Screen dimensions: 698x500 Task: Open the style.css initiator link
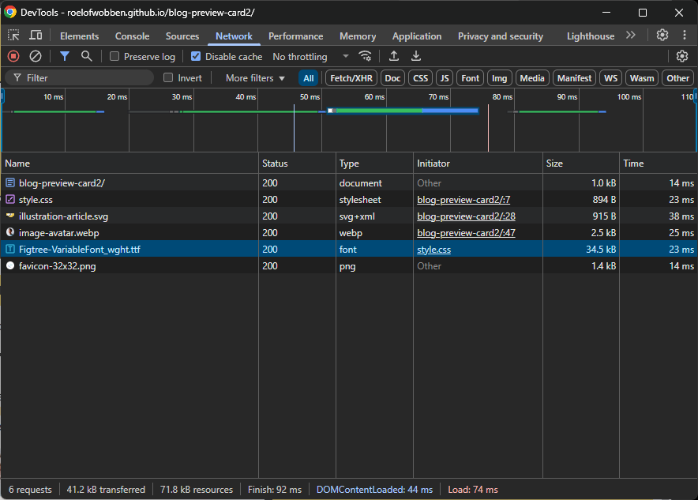coord(433,250)
